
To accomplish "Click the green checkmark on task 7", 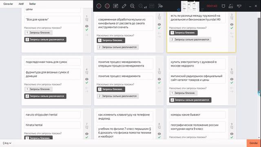I will [x=87, y=137].
